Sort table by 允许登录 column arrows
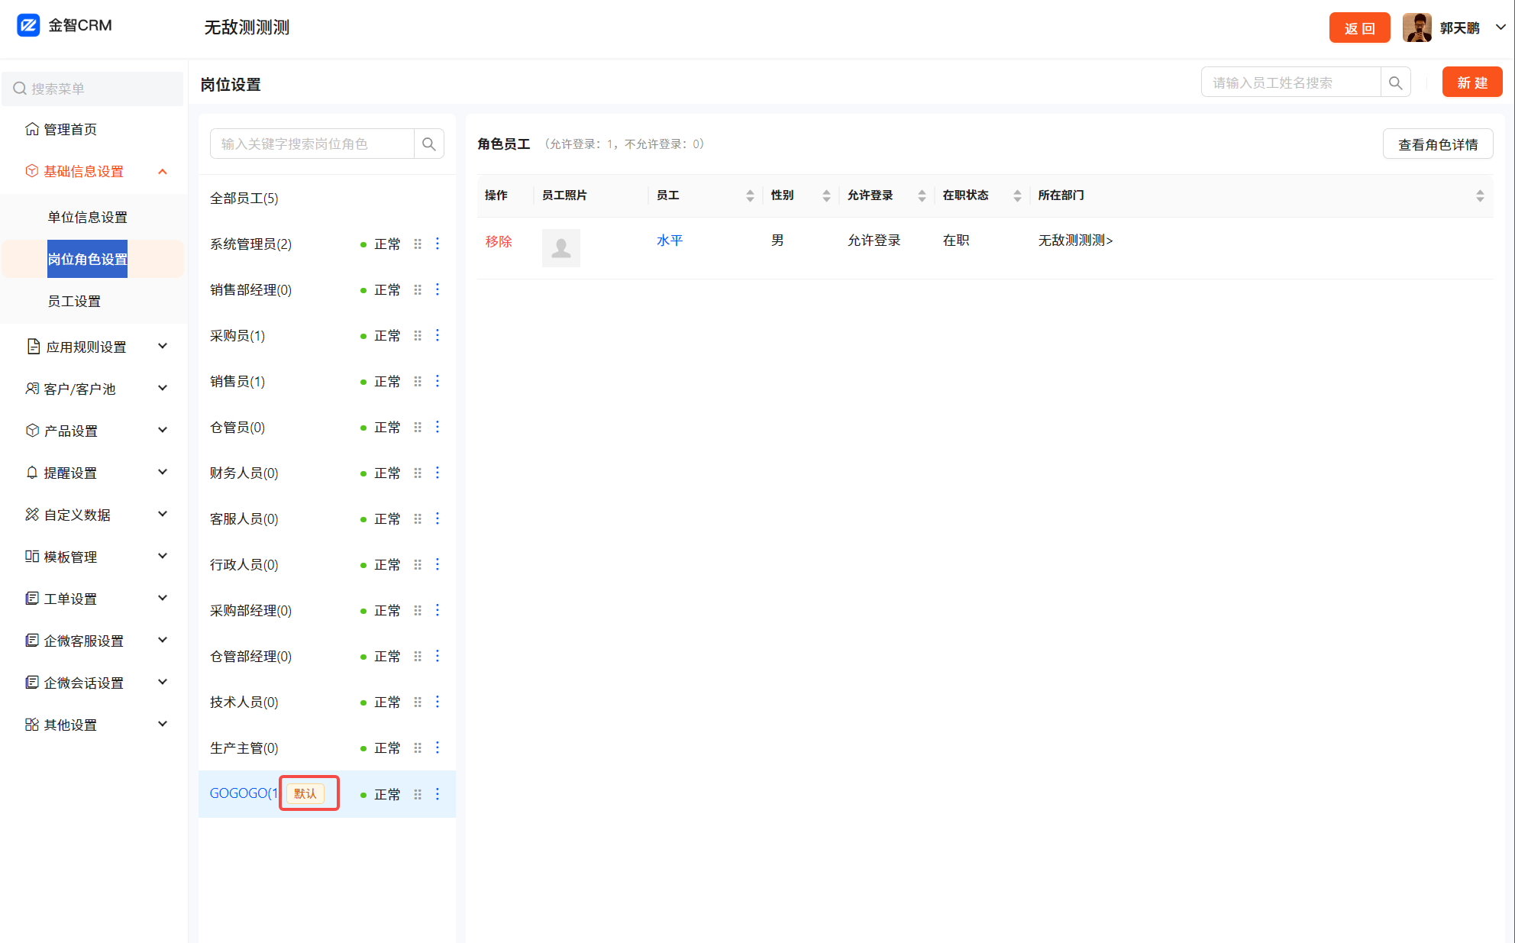1515x943 pixels. click(x=922, y=195)
